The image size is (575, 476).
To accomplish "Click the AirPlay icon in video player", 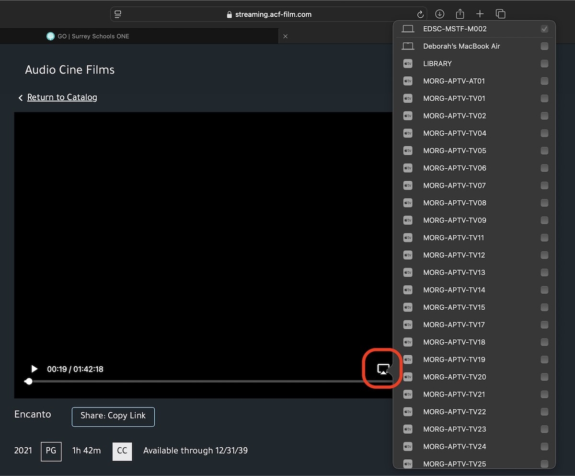I will tap(383, 369).
